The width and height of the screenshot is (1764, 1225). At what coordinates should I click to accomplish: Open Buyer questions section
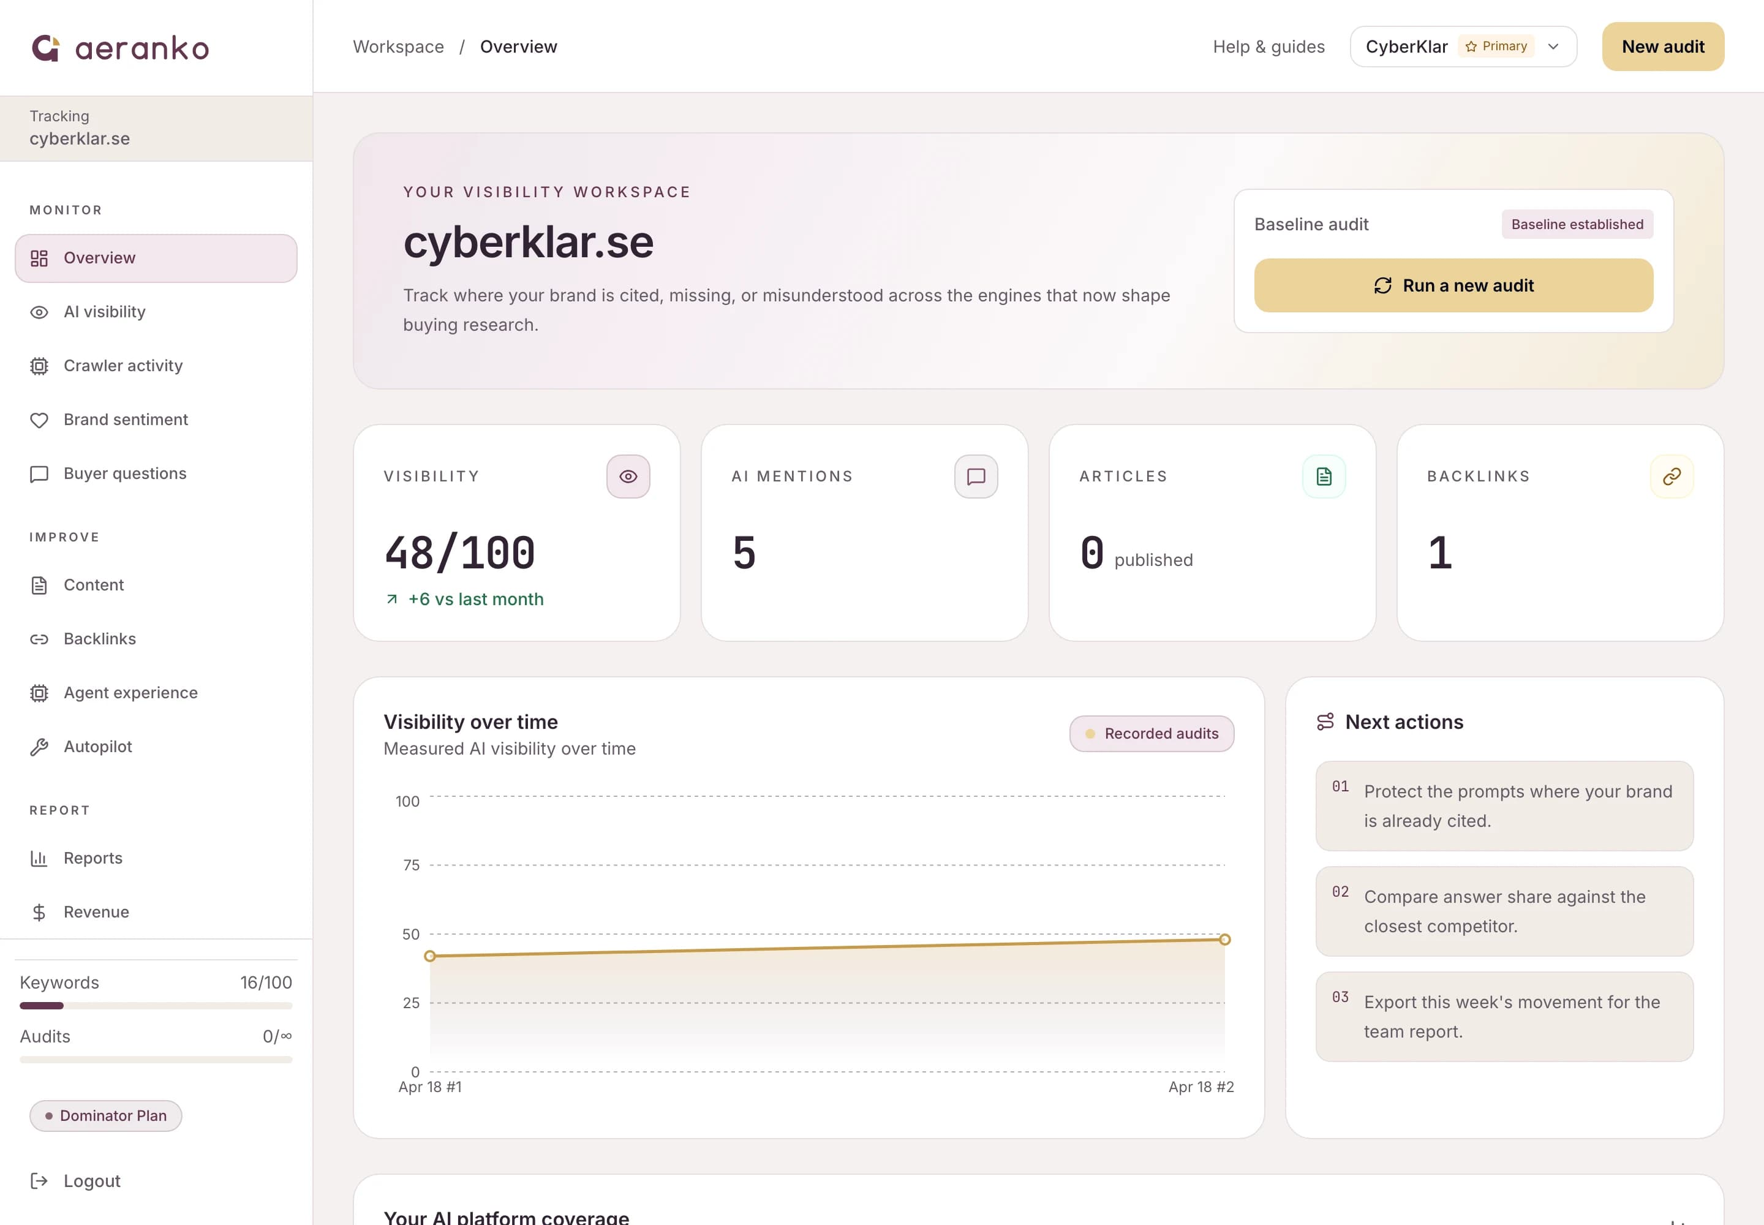pyautogui.click(x=156, y=473)
